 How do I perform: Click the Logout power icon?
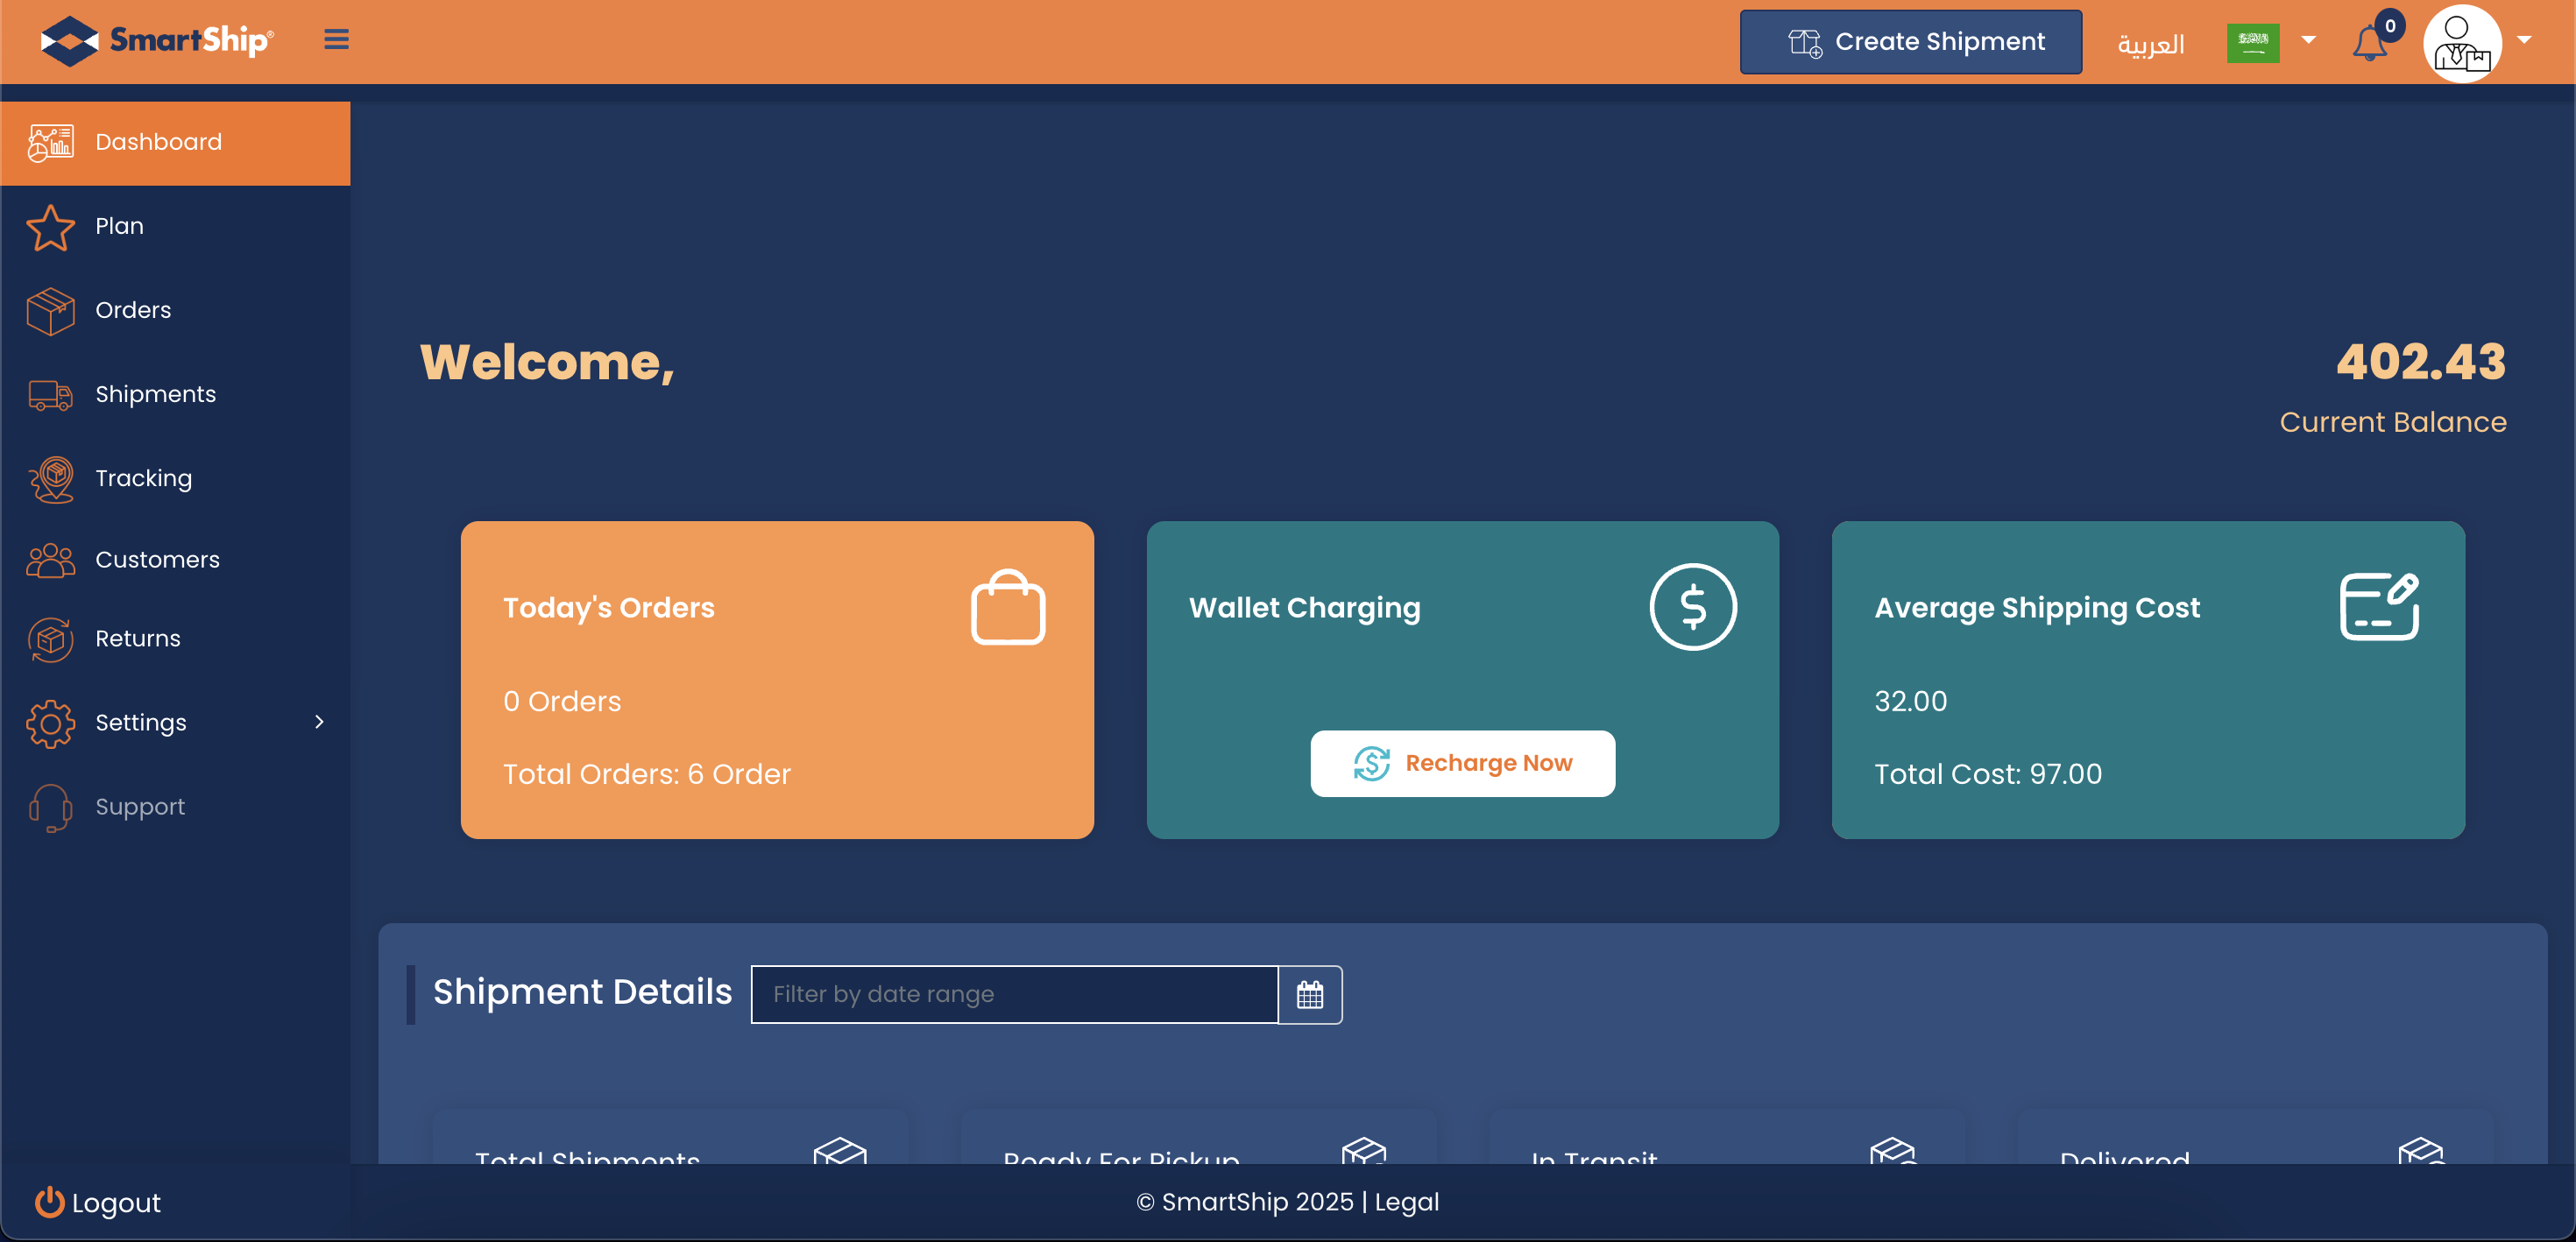point(50,1201)
